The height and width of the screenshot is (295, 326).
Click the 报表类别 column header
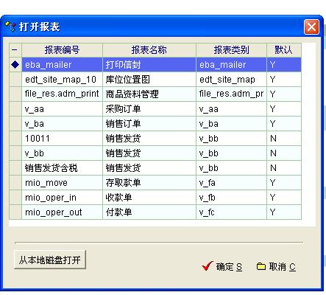[x=231, y=50]
